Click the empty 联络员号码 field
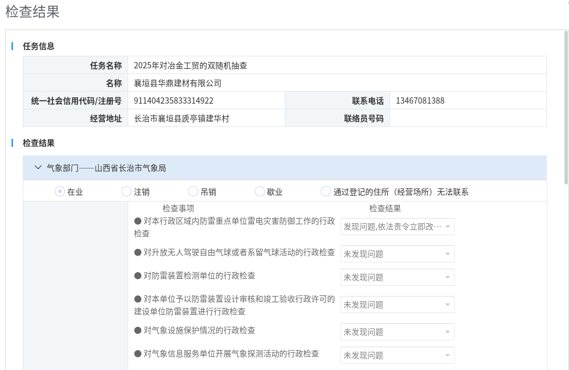This screenshot has width=569, height=370. point(467,118)
